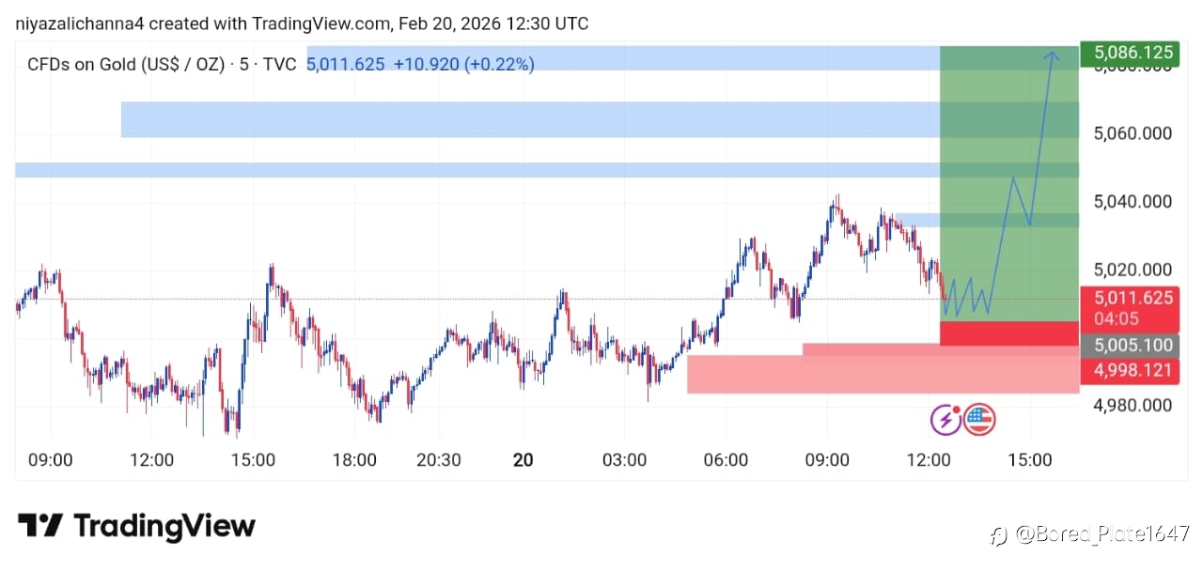The height and width of the screenshot is (571, 1203).
Task: Click the purple lightning event icon
Action: (945, 420)
